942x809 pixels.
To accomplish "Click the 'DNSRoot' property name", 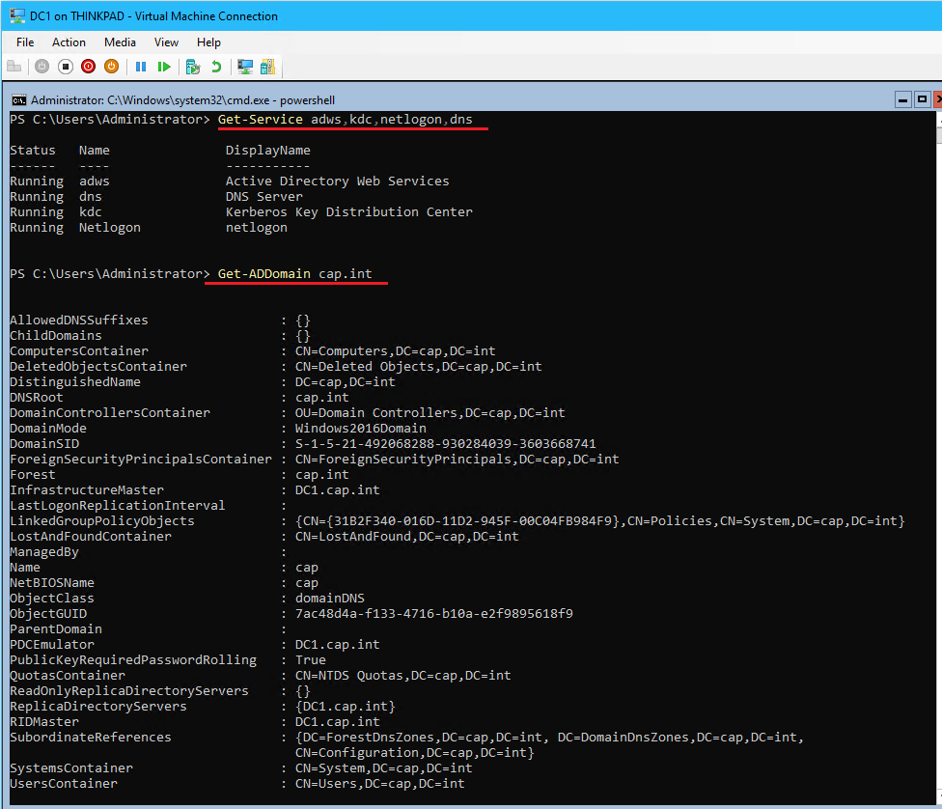I will click(36, 398).
